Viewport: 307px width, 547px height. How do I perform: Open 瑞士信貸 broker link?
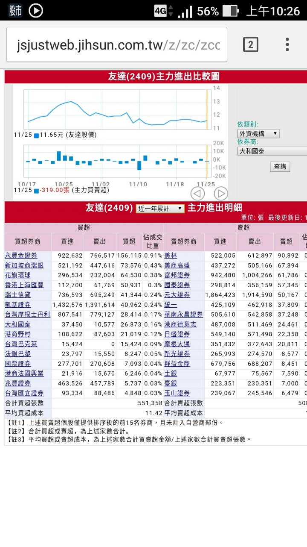tap(18, 295)
